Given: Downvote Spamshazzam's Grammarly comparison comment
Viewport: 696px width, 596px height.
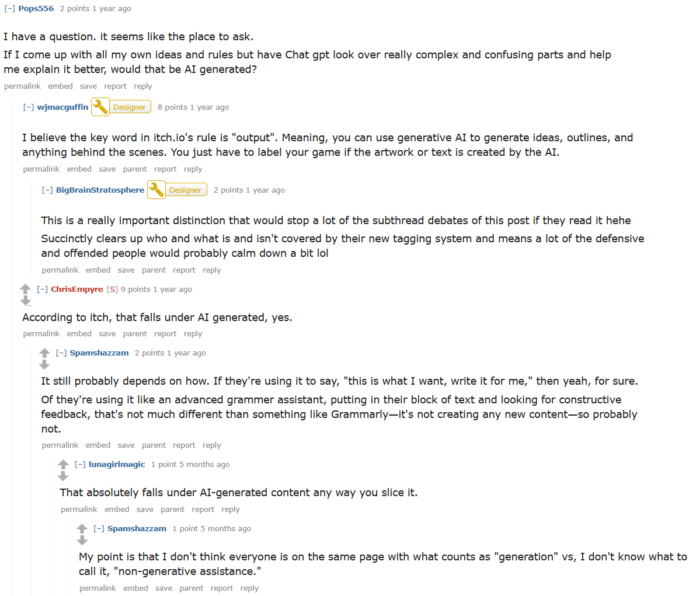Looking at the screenshot, I should pyautogui.click(x=44, y=364).
